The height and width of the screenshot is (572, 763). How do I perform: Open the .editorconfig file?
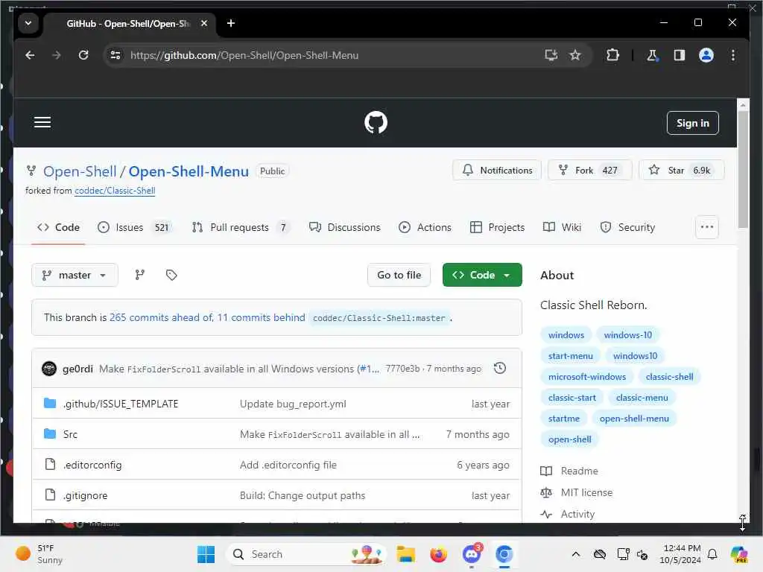click(92, 465)
